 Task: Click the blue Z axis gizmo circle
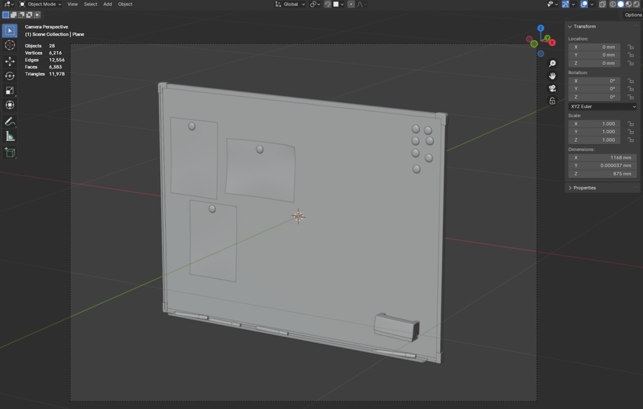pyautogui.click(x=541, y=28)
